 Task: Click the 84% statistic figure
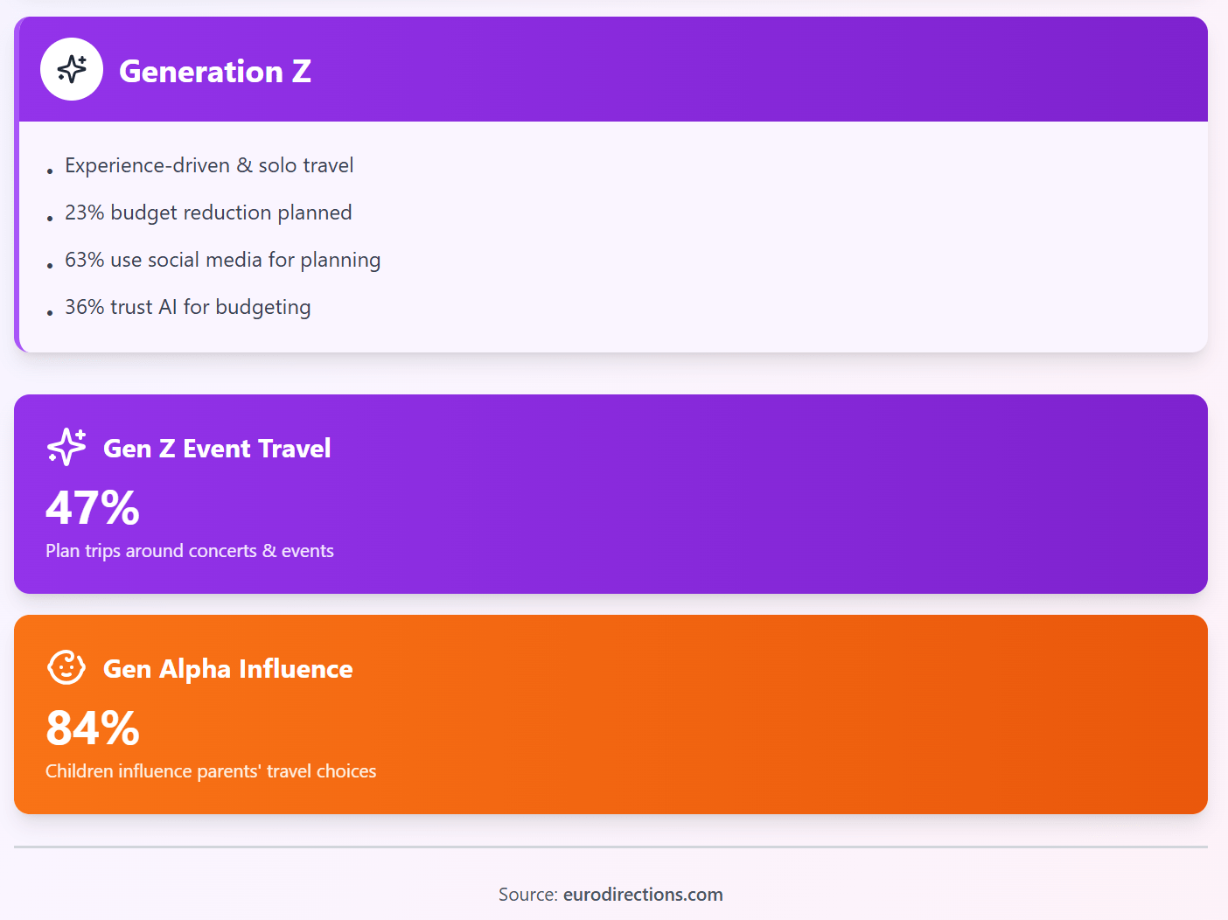coord(93,728)
